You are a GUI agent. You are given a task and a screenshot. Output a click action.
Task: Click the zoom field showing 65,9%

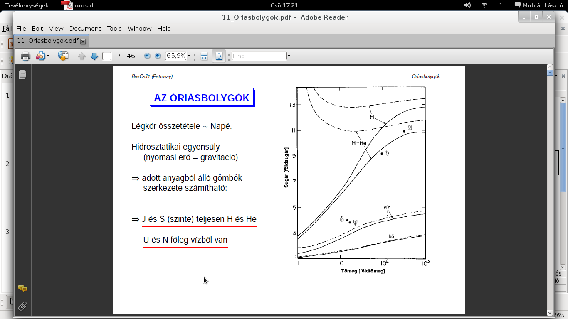click(176, 56)
